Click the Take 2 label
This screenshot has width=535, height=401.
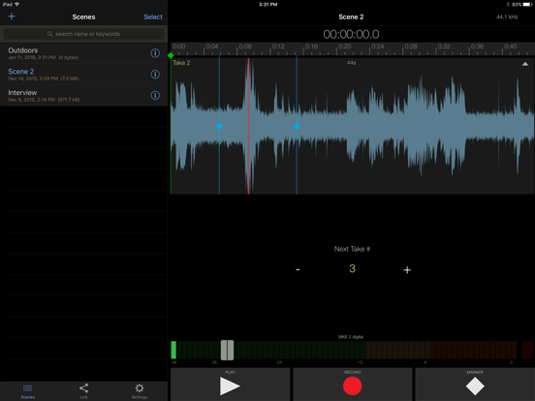[x=181, y=63]
